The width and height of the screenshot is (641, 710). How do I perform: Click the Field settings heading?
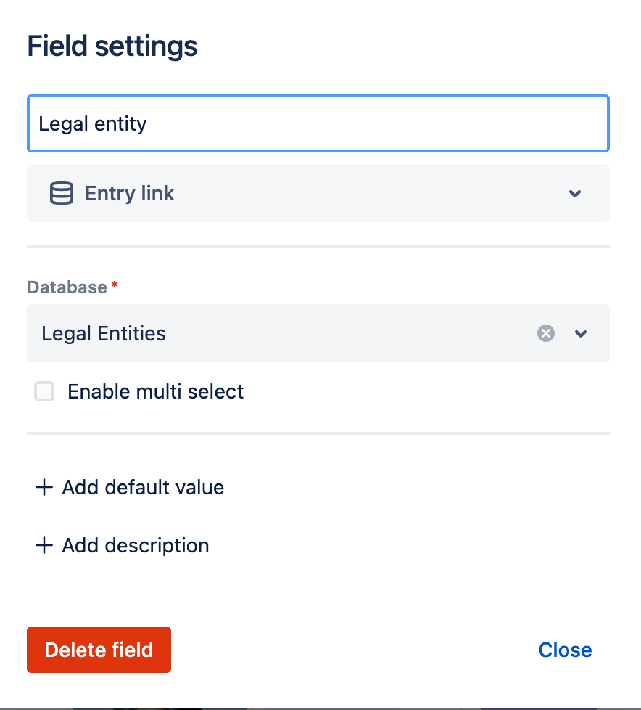[112, 46]
